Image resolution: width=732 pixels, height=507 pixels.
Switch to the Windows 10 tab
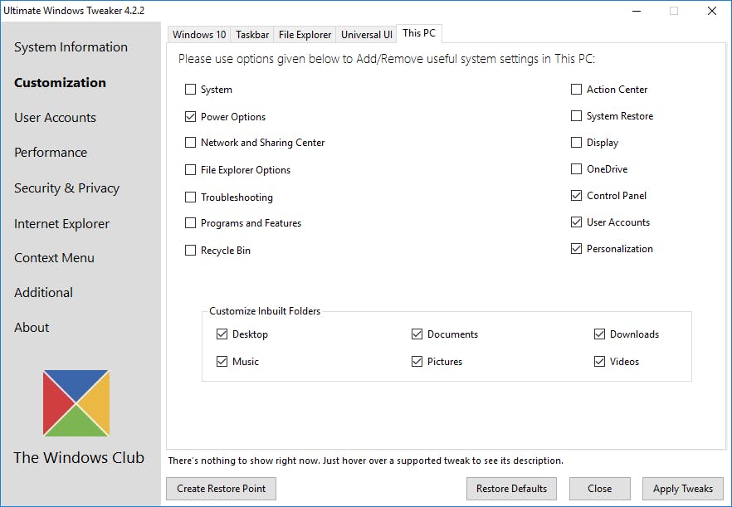coord(199,35)
